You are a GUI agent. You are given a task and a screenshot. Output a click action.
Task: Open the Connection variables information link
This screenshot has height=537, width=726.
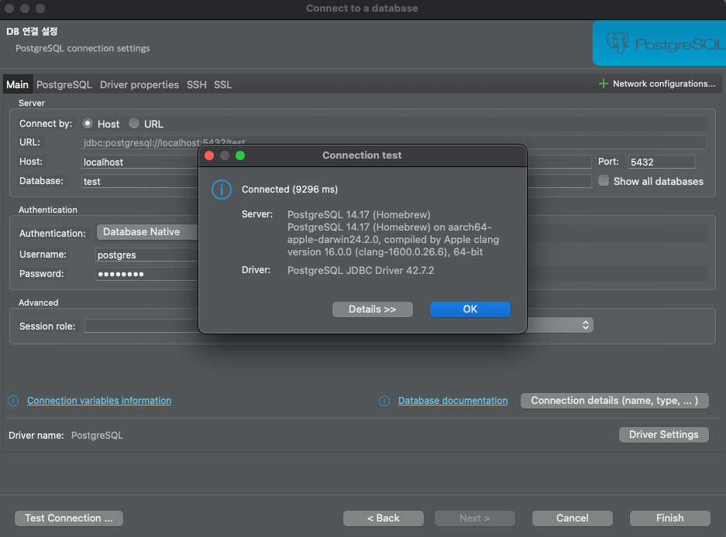click(99, 401)
